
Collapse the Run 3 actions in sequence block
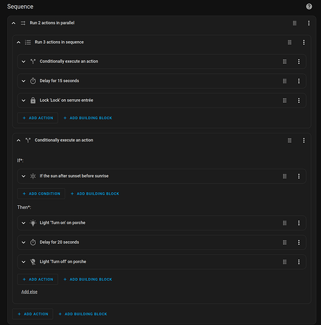pyautogui.click(x=18, y=42)
